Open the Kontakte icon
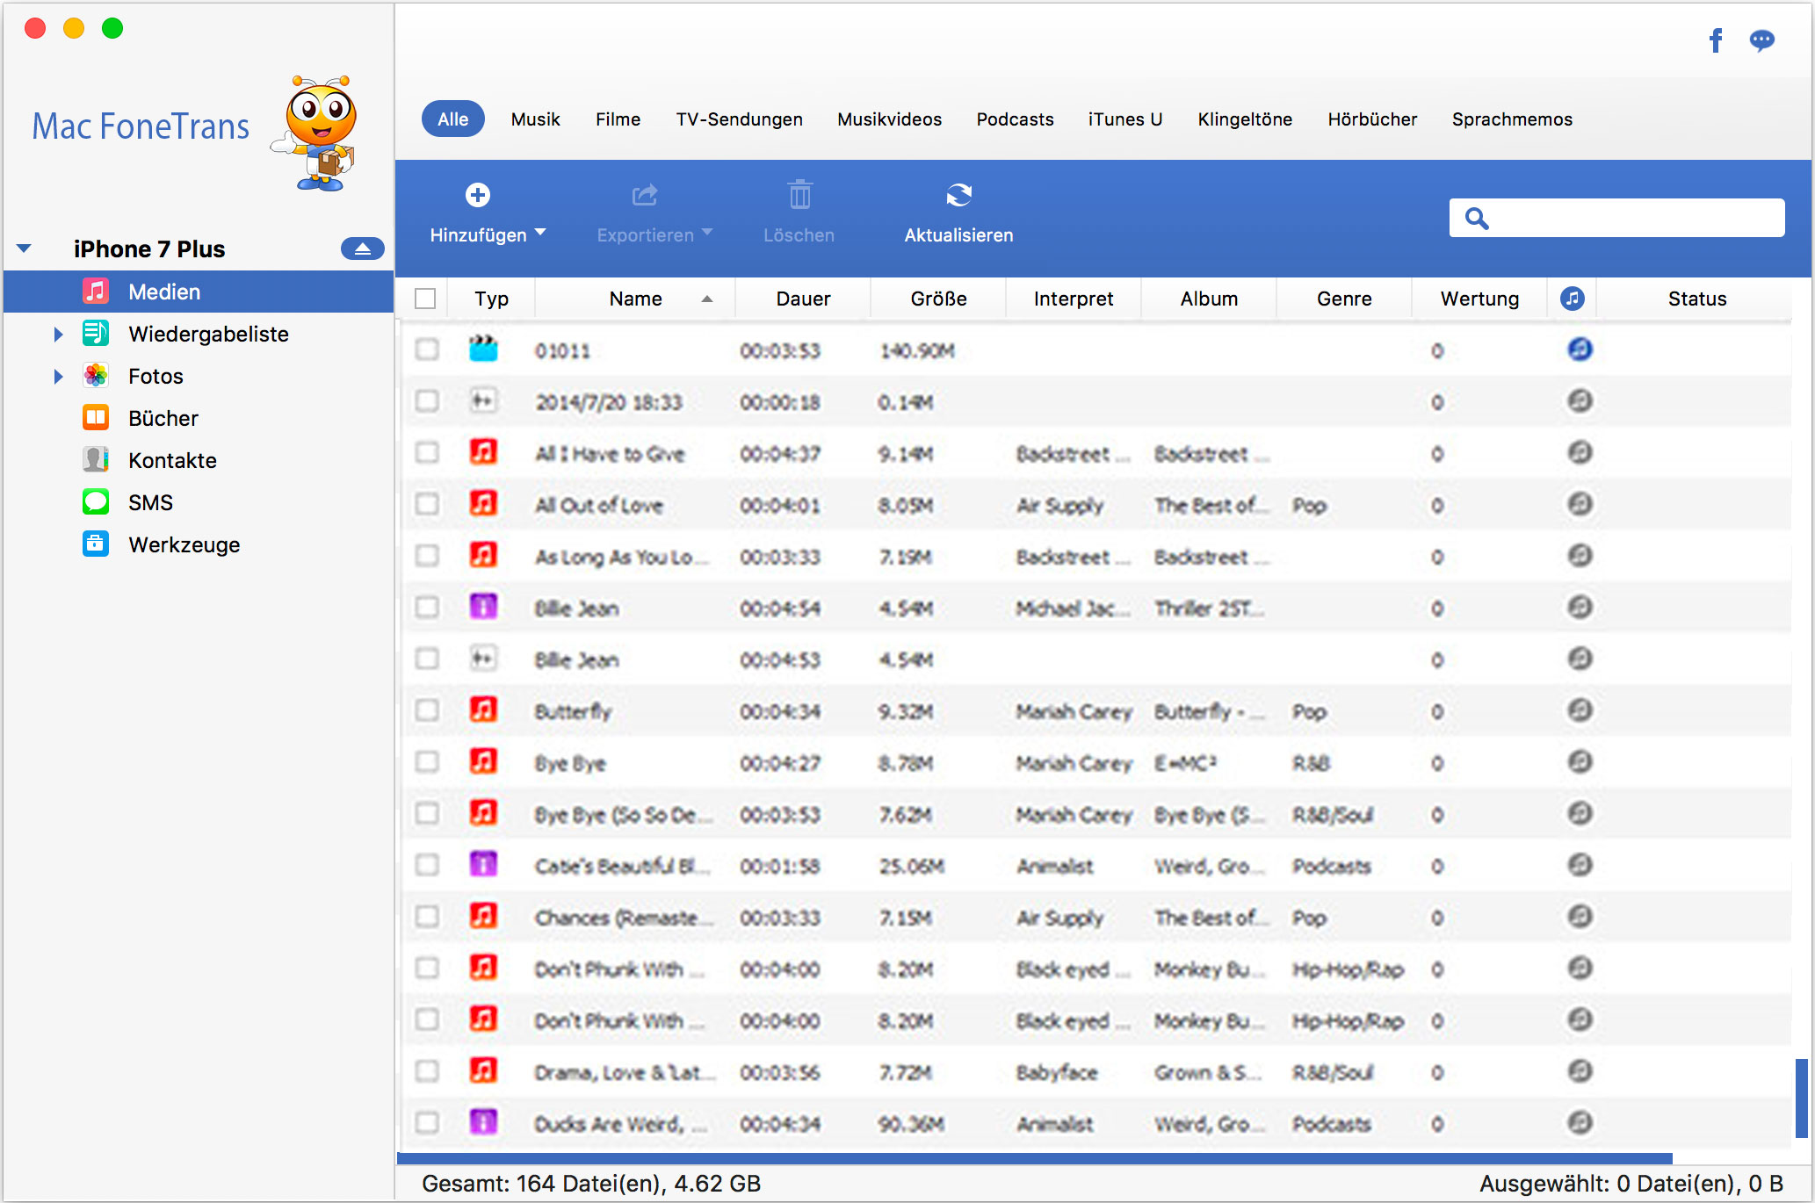1815x1203 pixels. point(96,460)
